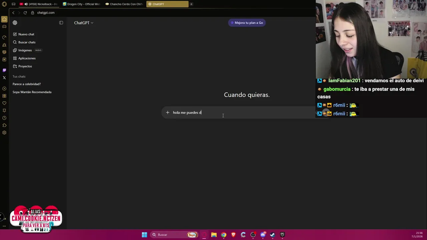Click the ChatGPT logo in the sidebar
The height and width of the screenshot is (240, 427).
(x=15, y=23)
